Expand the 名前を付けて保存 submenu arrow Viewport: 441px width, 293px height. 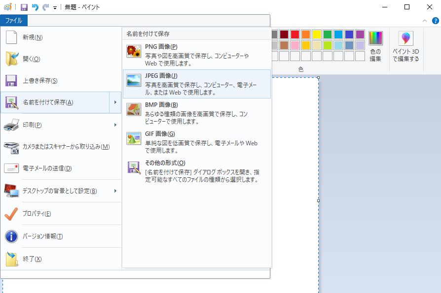pyautogui.click(x=115, y=102)
